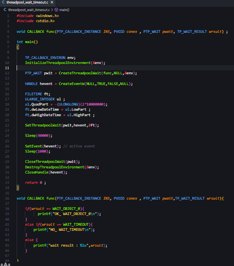234x266 pixels.
Task: Click 'TP_CALLBACK_ENVIRON env;' line
Action: (50, 58)
